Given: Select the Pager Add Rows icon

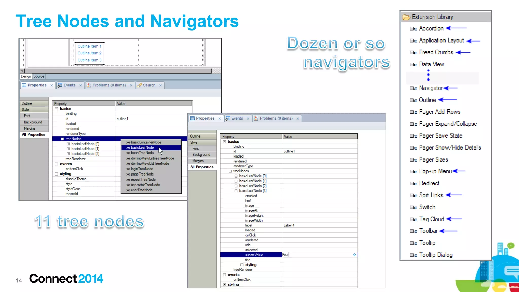Looking at the screenshot, I should coord(413,112).
